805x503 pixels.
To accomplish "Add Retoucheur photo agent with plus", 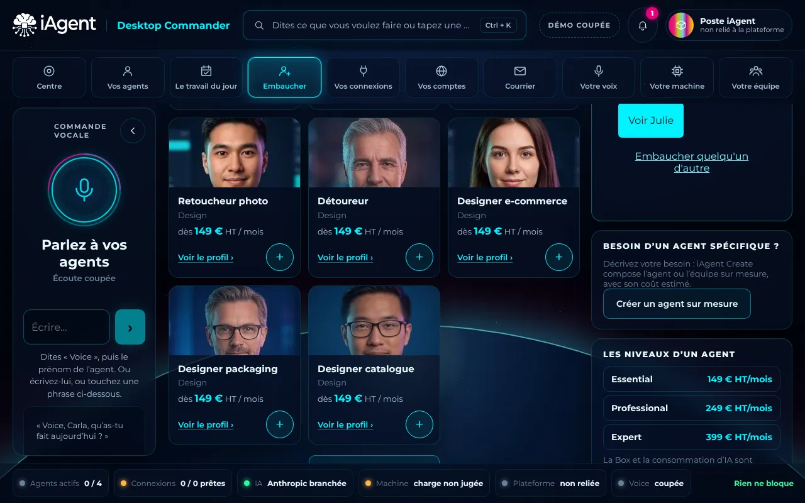I will point(280,257).
